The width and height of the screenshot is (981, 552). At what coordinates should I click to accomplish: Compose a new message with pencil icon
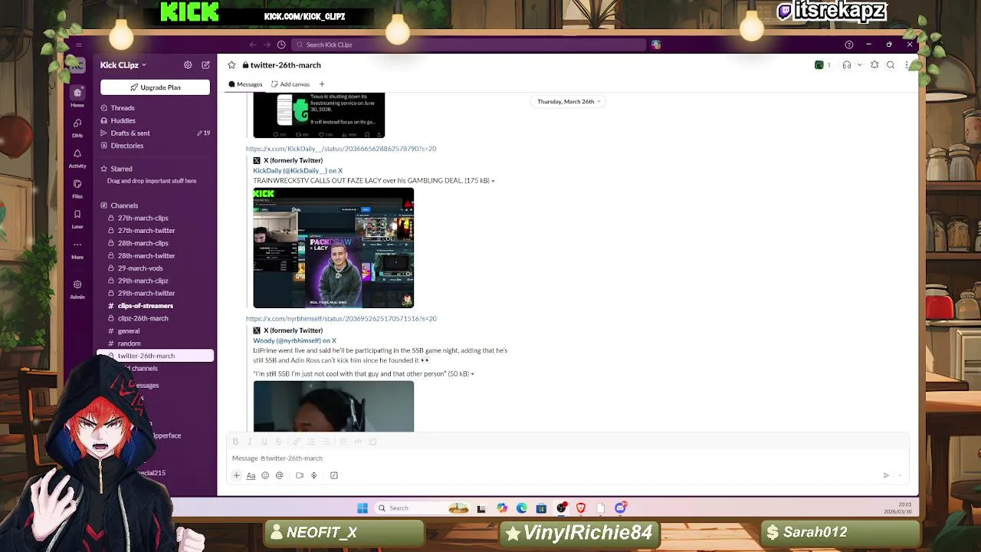click(x=205, y=65)
